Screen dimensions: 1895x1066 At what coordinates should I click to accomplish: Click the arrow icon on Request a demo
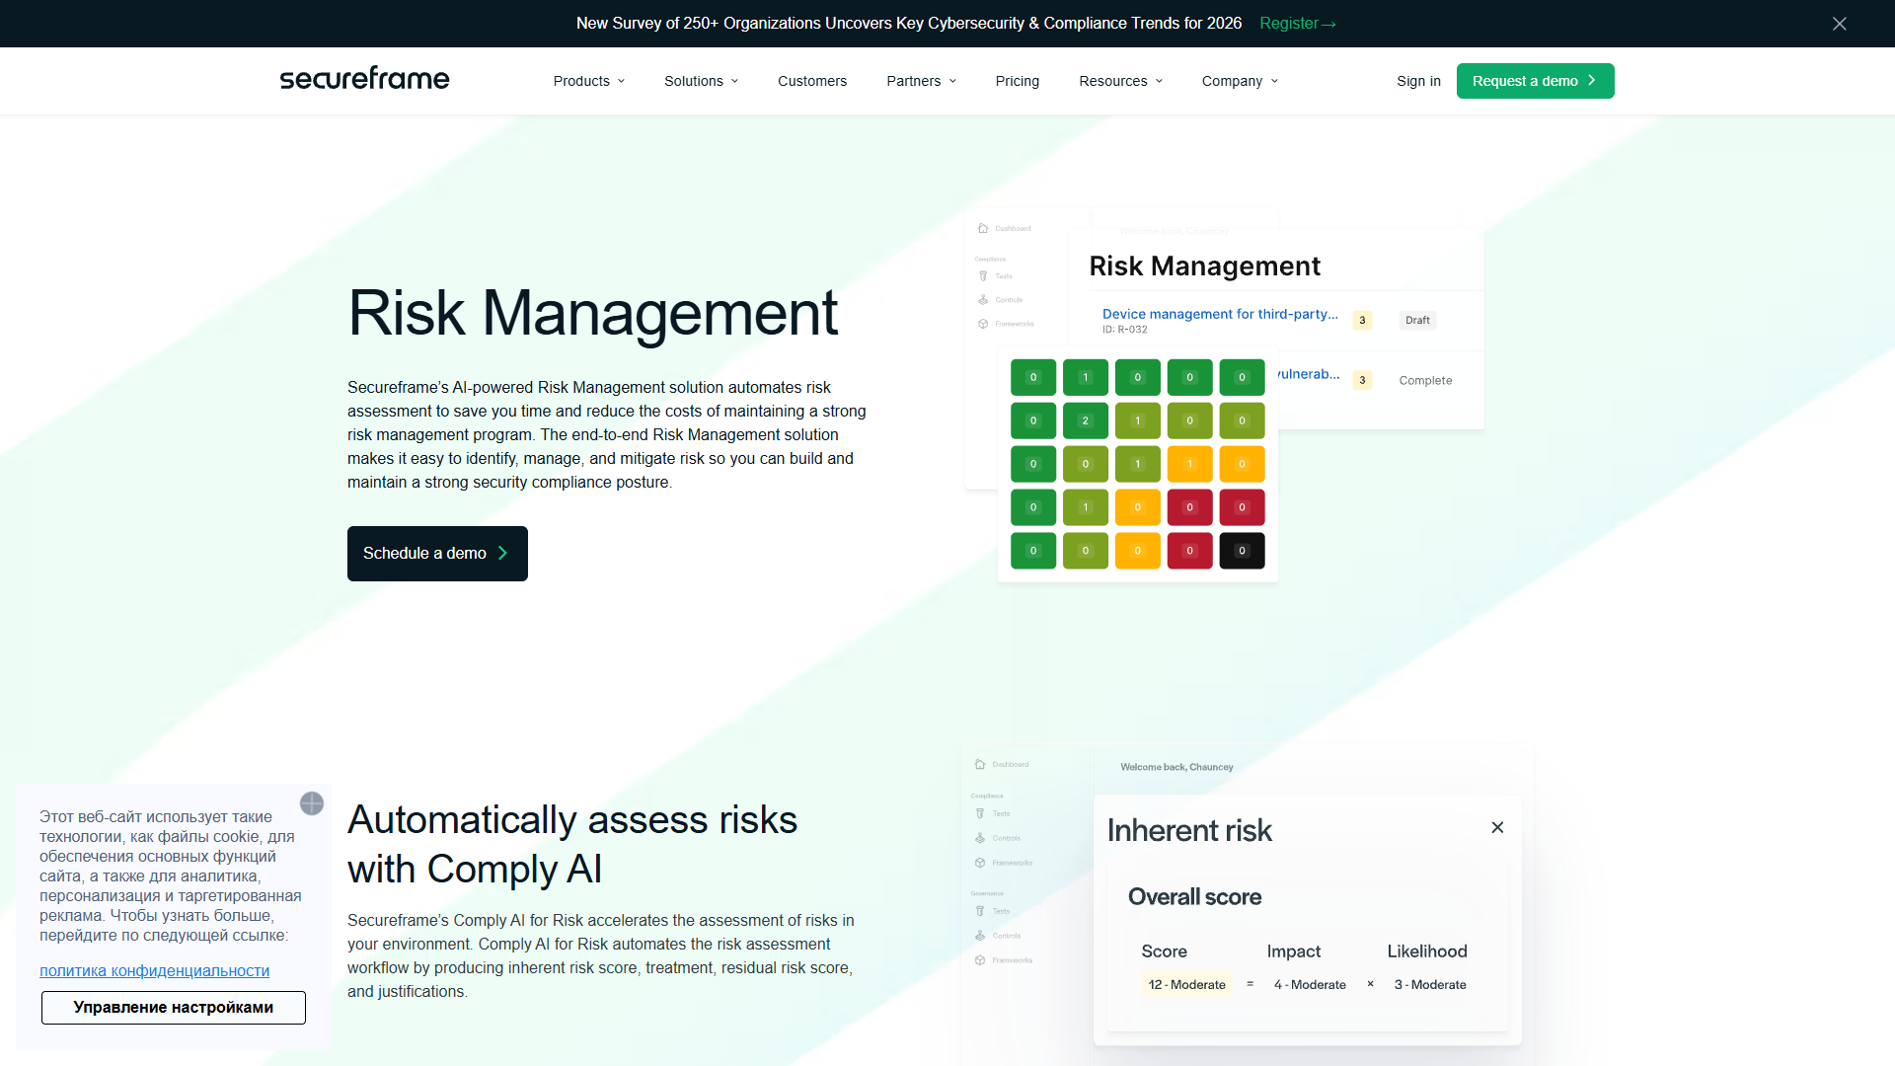point(1591,81)
